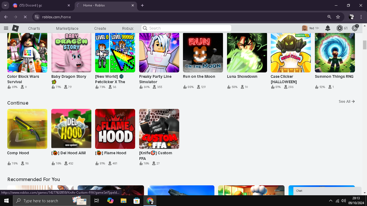Close the Discord tab
Viewport: 367px width, 206px height.
(x=69, y=5)
